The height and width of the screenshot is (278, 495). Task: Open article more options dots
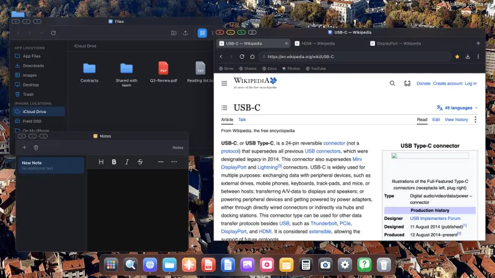475,119
